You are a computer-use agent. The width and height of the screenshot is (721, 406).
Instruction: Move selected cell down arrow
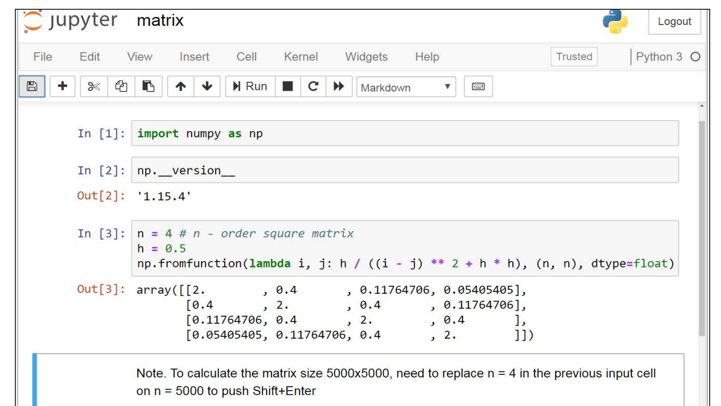click(207, 86)
